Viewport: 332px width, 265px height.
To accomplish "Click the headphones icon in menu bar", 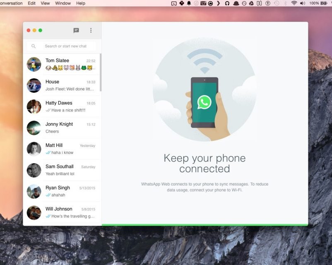I will click(227, 3).
